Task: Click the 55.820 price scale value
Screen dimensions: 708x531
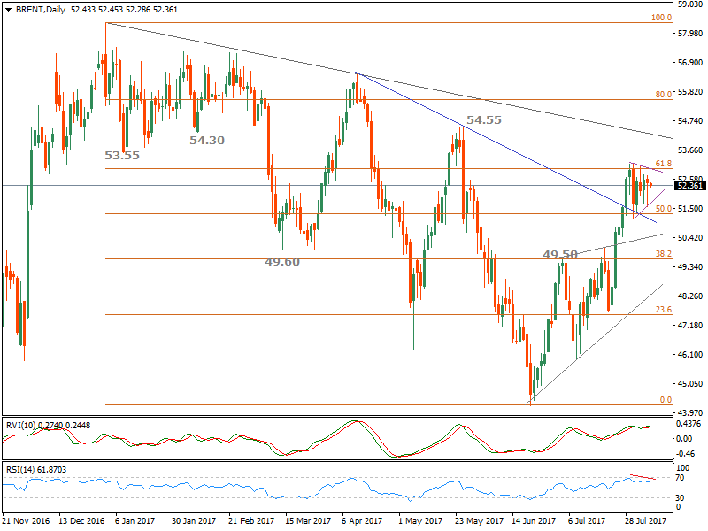Action: (690, 92)
